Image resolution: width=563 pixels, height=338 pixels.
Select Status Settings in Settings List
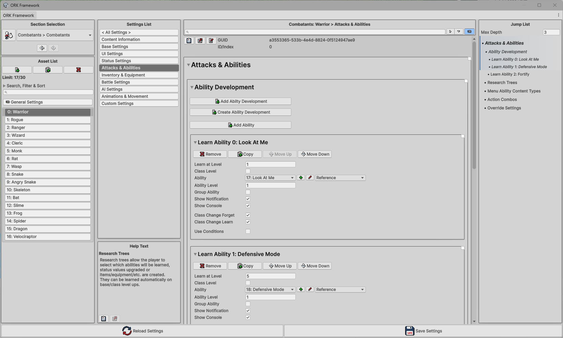click(139, 61)
